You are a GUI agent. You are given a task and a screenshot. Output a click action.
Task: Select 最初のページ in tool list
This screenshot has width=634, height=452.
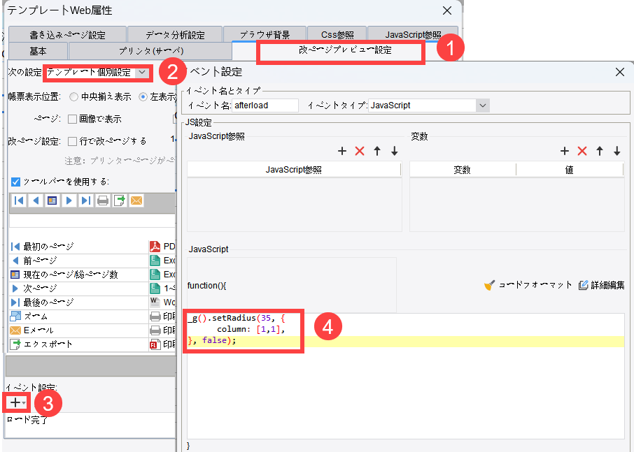tap(79, 247)
